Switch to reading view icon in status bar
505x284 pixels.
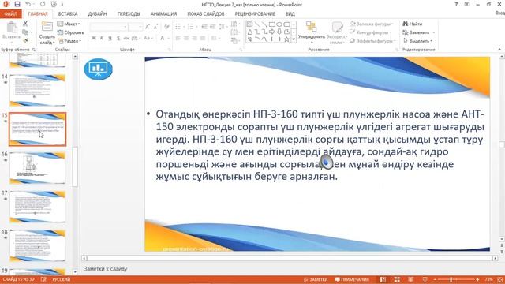pyautogui.click(x=410, y=279)
